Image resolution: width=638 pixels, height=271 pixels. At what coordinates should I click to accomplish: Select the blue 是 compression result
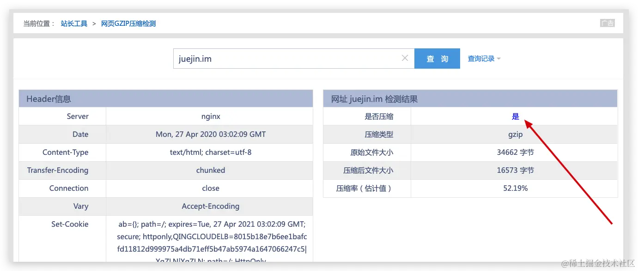point(516,117)
